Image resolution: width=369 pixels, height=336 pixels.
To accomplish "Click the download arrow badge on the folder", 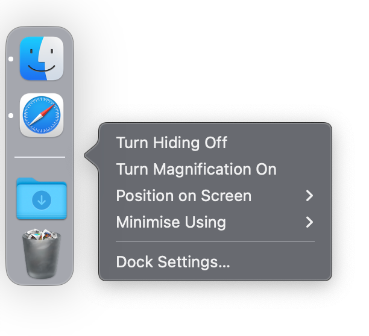I will [x=42, y=201].
